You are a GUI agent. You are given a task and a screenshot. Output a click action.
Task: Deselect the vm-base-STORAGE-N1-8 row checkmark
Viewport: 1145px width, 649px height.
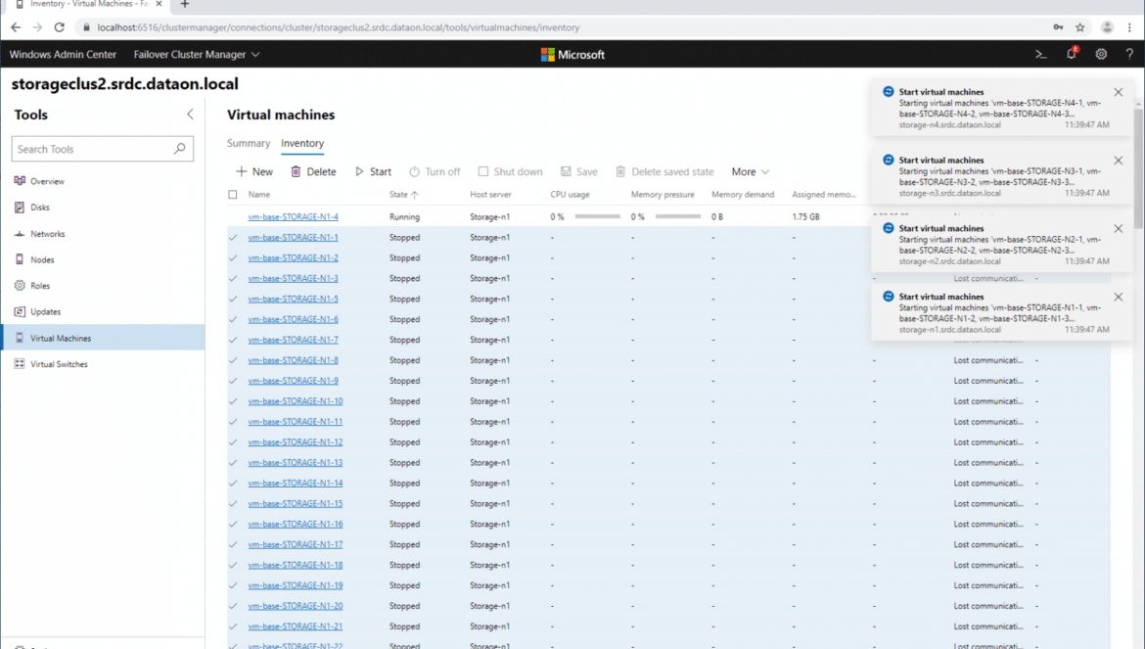click(x=233, y=360)
